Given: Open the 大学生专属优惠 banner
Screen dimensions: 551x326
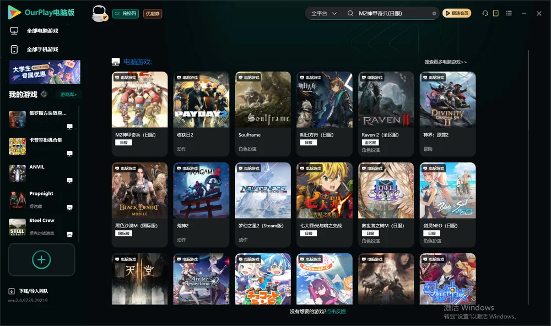Looking at the screenshot, I should pos(45,72).
